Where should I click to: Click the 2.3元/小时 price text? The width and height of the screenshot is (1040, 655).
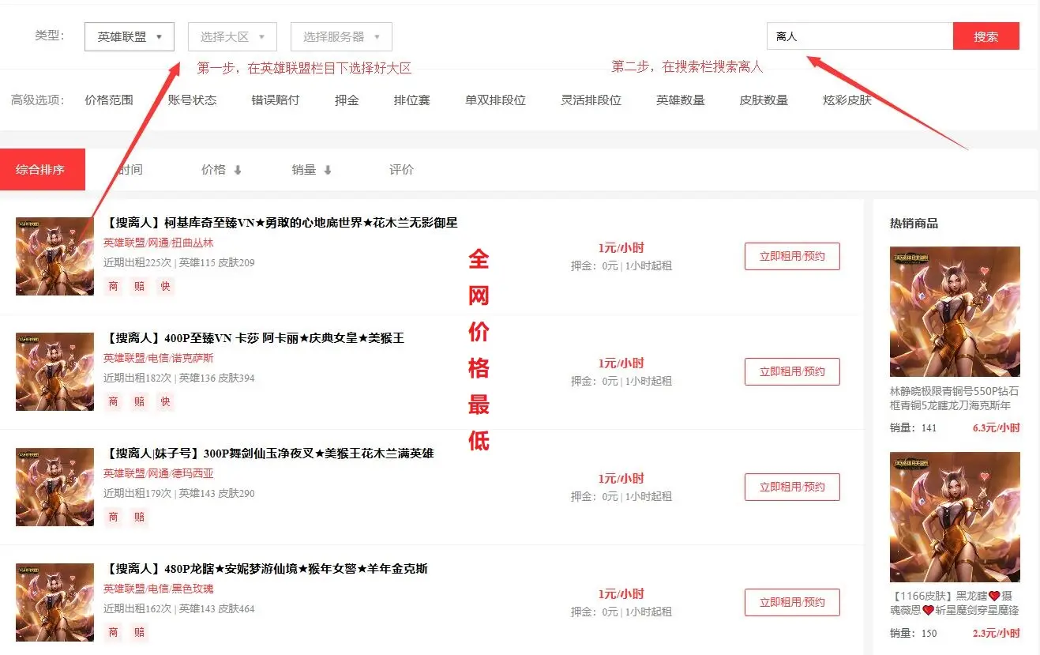[996, 633]
